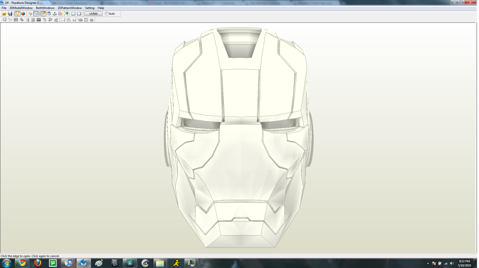Toggle the light bulb lighting icon
Screen dimensions: 479x268
(x=17, y=14)
